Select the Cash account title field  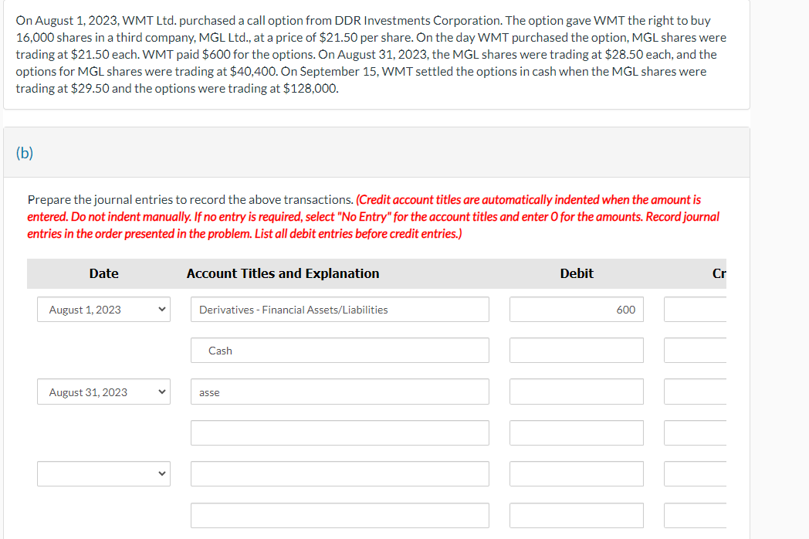pos(340,350)
